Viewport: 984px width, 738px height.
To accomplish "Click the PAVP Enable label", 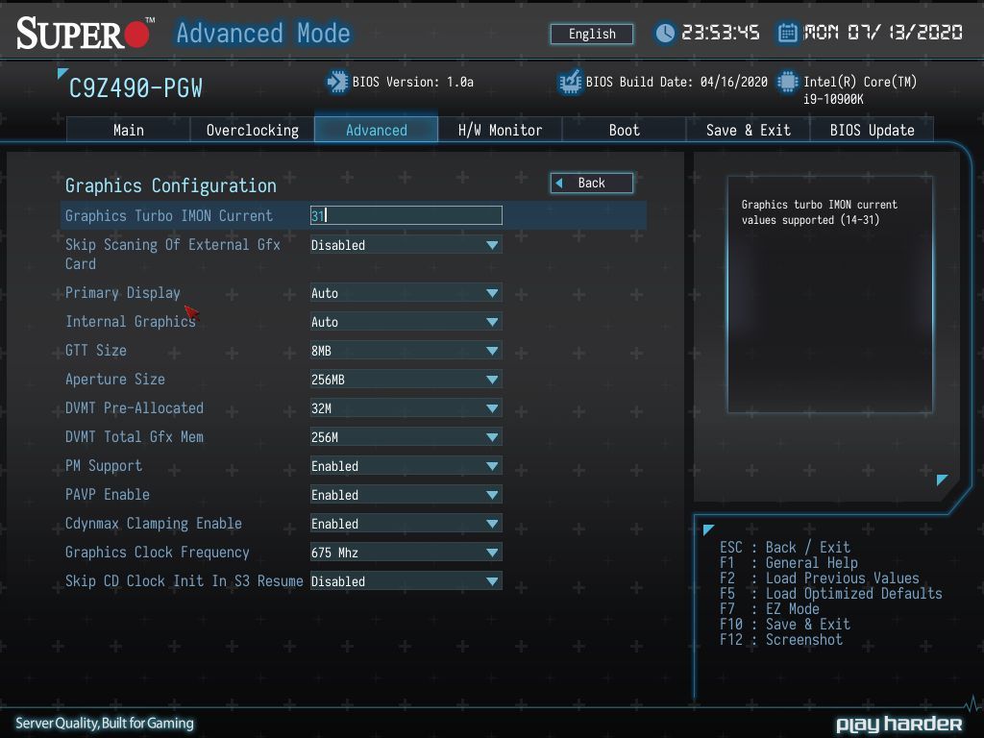I will pos(108,495).
